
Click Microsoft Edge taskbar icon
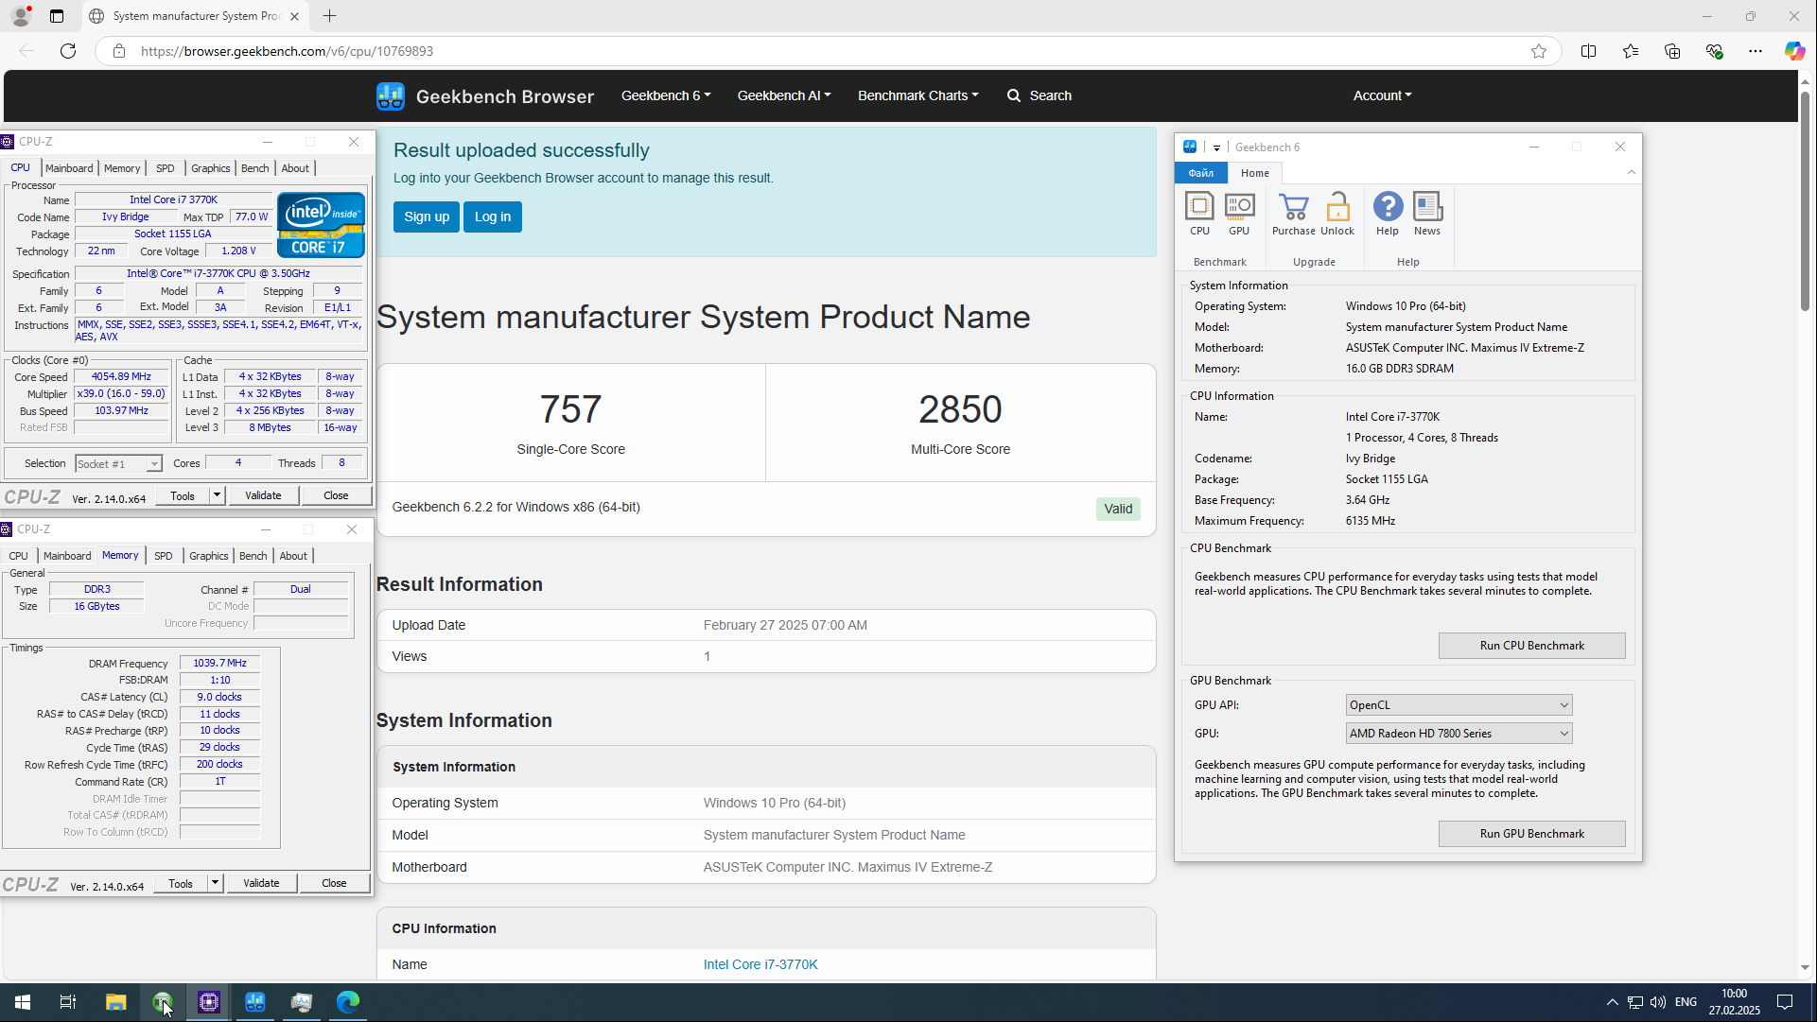(x=348, y=1002)
